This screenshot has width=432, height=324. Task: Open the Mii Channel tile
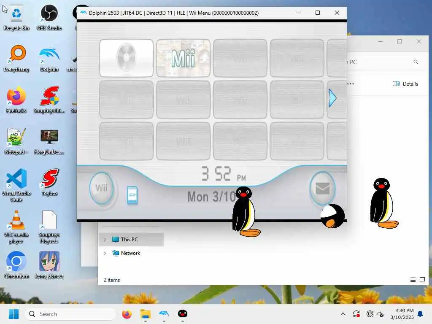coord(183,58)
